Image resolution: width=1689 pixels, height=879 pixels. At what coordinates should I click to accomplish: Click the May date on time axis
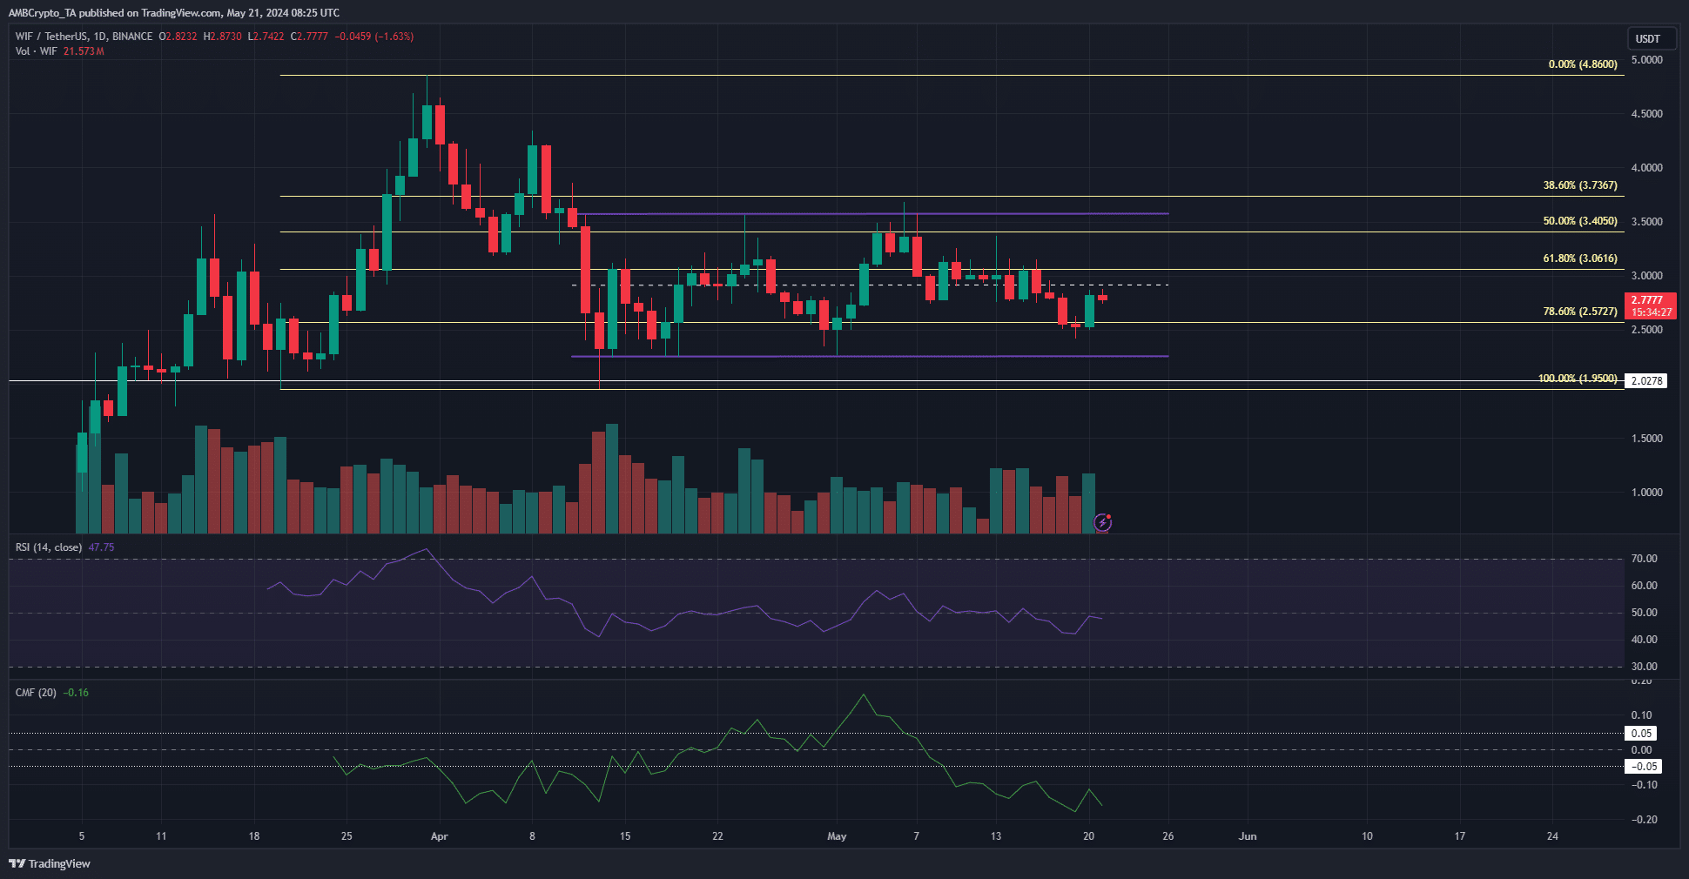(837, 836)
